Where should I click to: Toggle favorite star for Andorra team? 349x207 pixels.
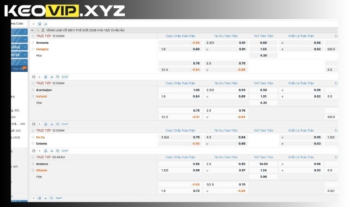point(33,164)
